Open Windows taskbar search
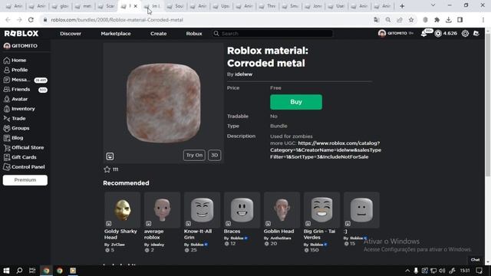 pos(19,271)
